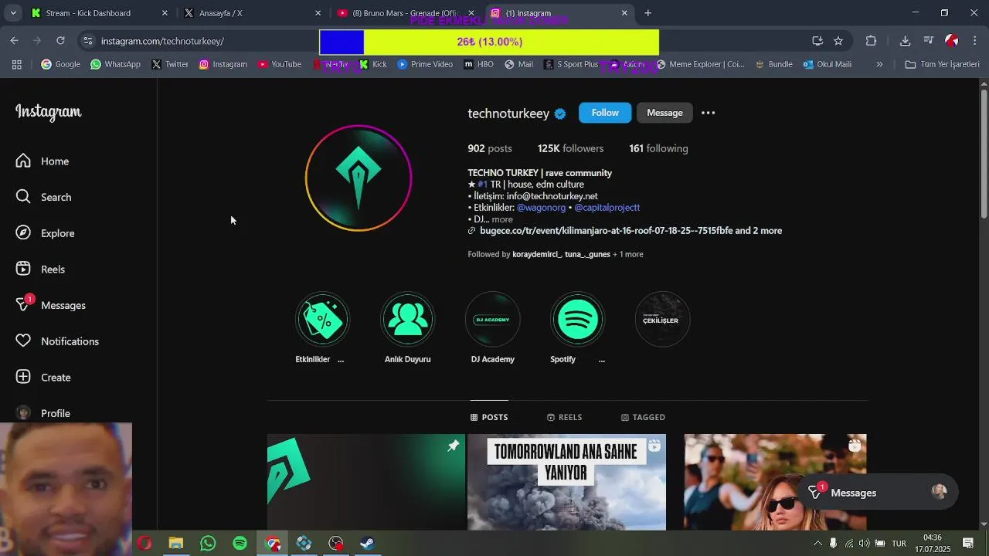
Task: Open Notifications in Instagram sidebar
Action: (58, 341)
